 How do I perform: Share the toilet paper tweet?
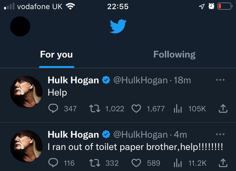coord(222,163)
